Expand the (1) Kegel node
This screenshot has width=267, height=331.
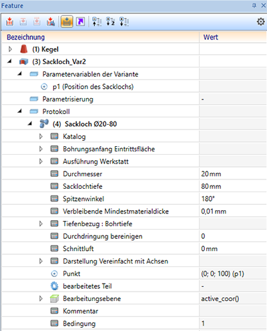tap(10, 49)
